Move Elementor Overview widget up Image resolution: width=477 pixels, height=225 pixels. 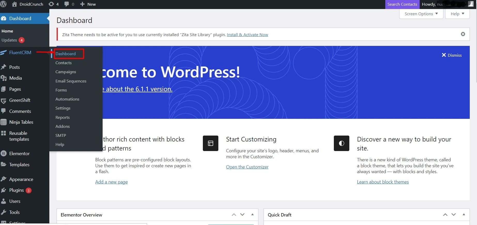tap(234, 215)
